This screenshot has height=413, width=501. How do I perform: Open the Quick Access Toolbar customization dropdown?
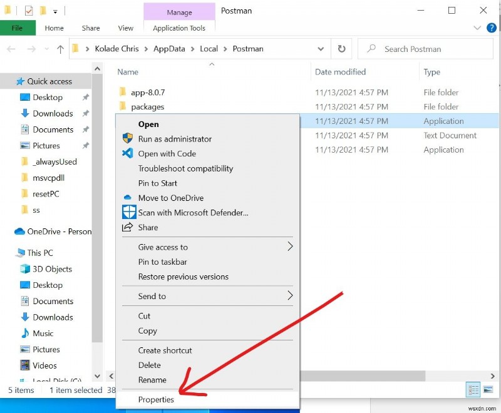[x=55, y=10]
